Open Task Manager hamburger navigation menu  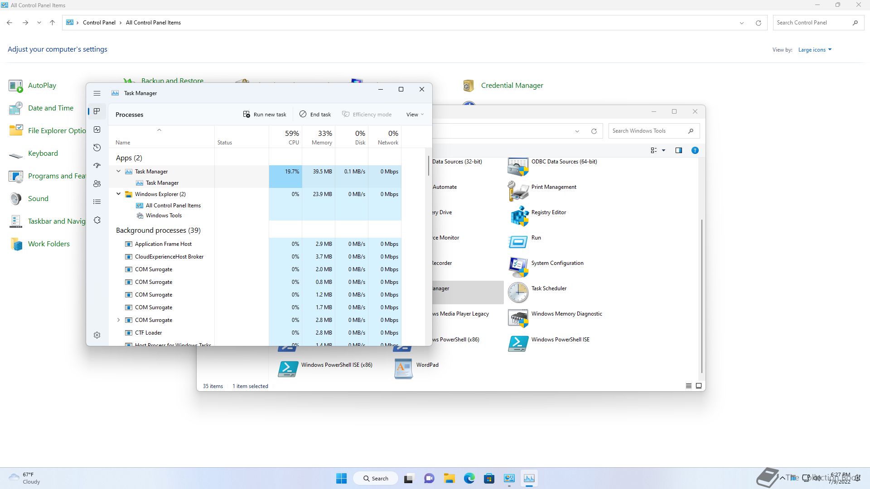pos(97,93)
